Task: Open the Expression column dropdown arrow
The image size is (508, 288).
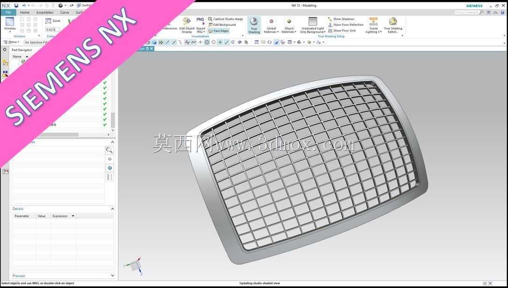Action: [x=73, y=216]
